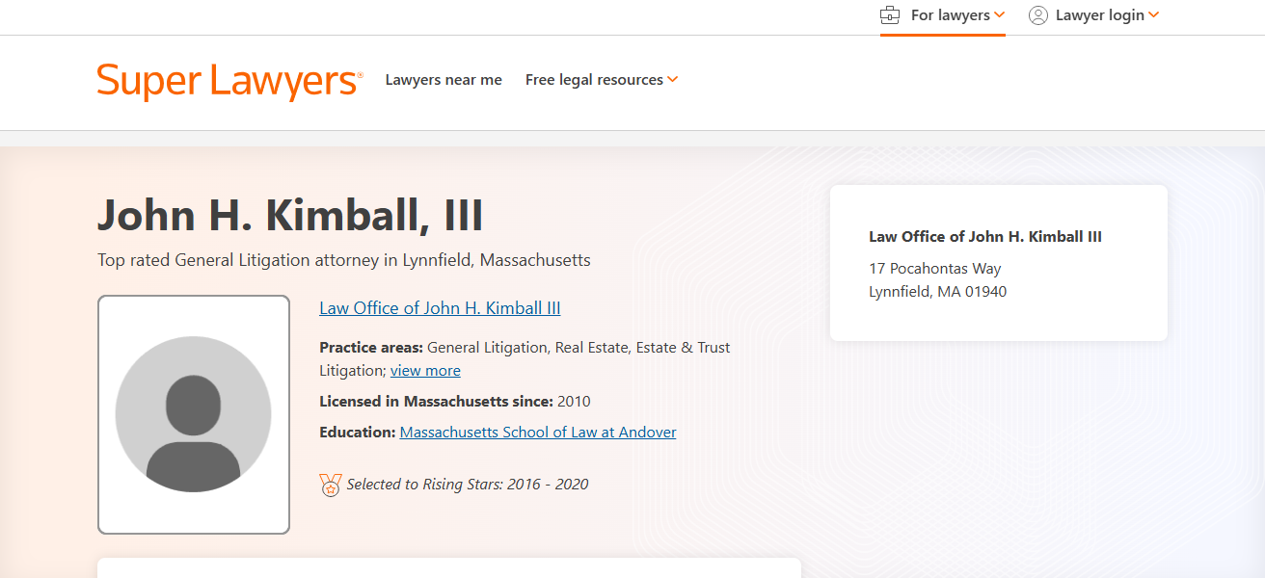This screenshot has height=578, width=1265.
Task: Click Lynnfield, MA 01940 in address card
Action: (938, 292)
